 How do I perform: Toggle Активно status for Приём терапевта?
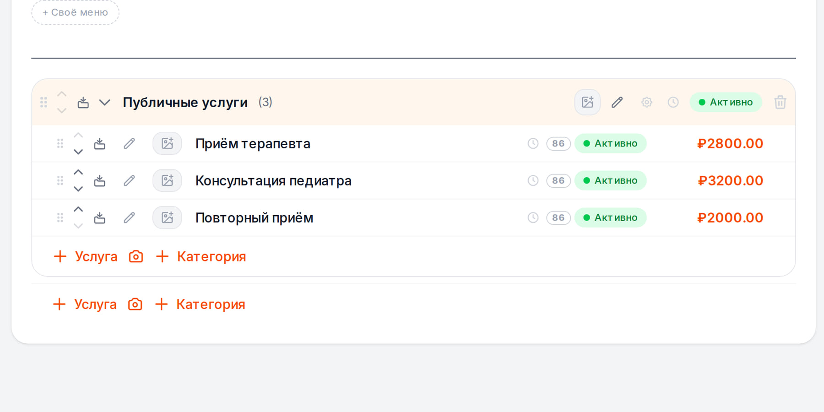tap(610, 143)
